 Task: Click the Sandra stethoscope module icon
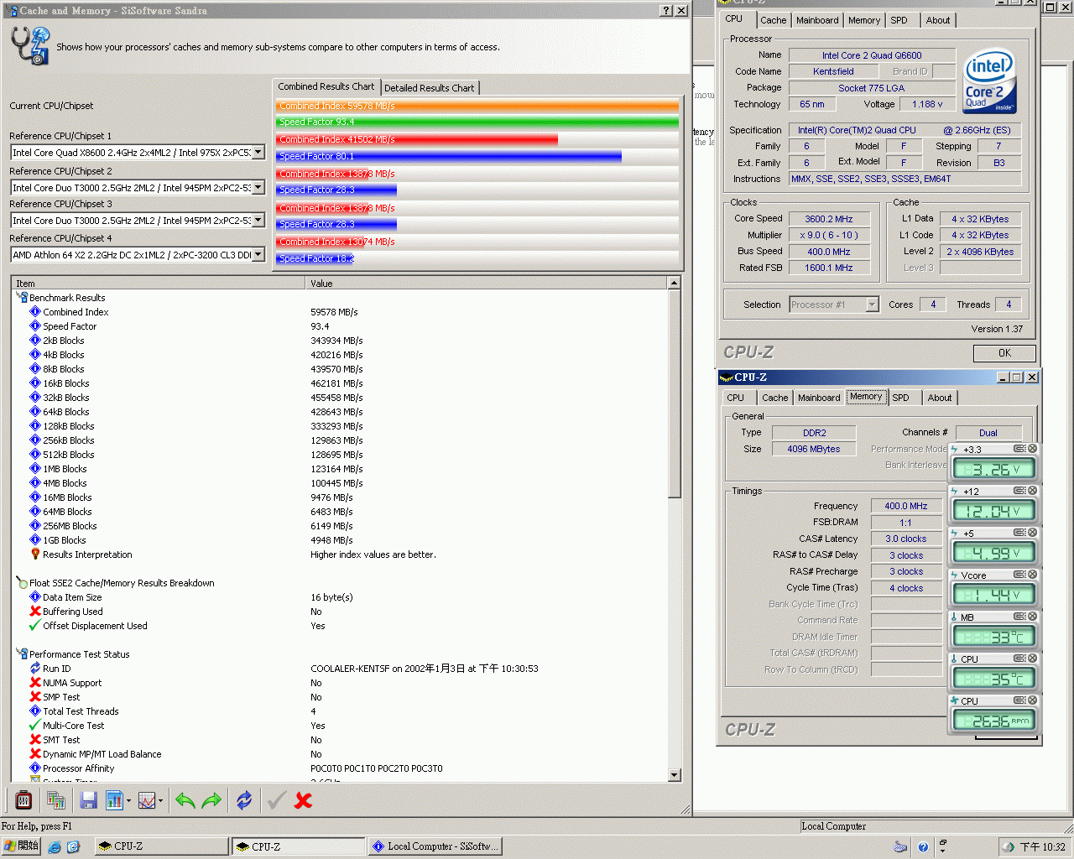pyautogui.click(x=30, y=45)
